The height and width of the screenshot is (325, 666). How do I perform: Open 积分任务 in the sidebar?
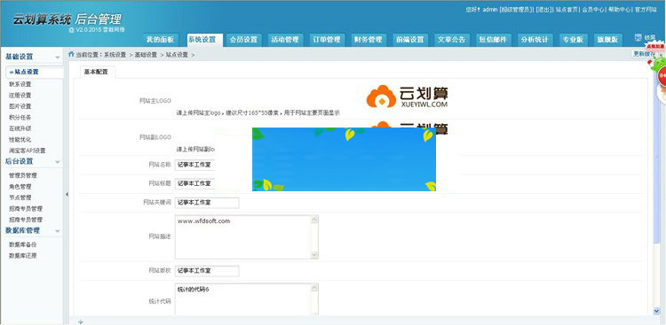tap(20, 118)
